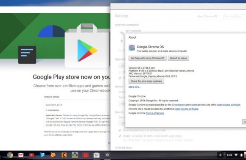Open the orange C app on shelf
Screen dimensions: 246x160
click(64, 155)
